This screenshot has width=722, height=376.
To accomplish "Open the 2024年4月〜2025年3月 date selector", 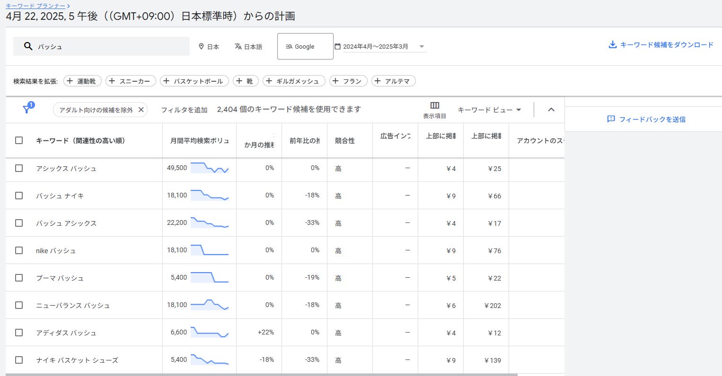I will pyautogui.click(x=380, y=46).
